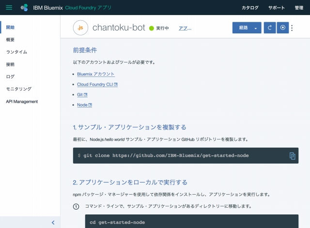310x228 pixels.
Task: Click the IBM Bluemix logo icon
Action: point(24,8)
